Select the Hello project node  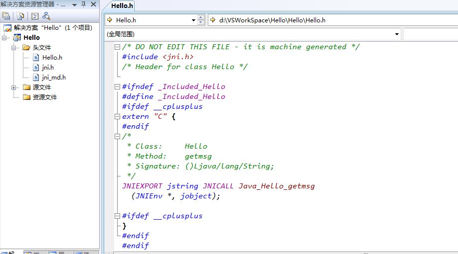pos(31,37)
